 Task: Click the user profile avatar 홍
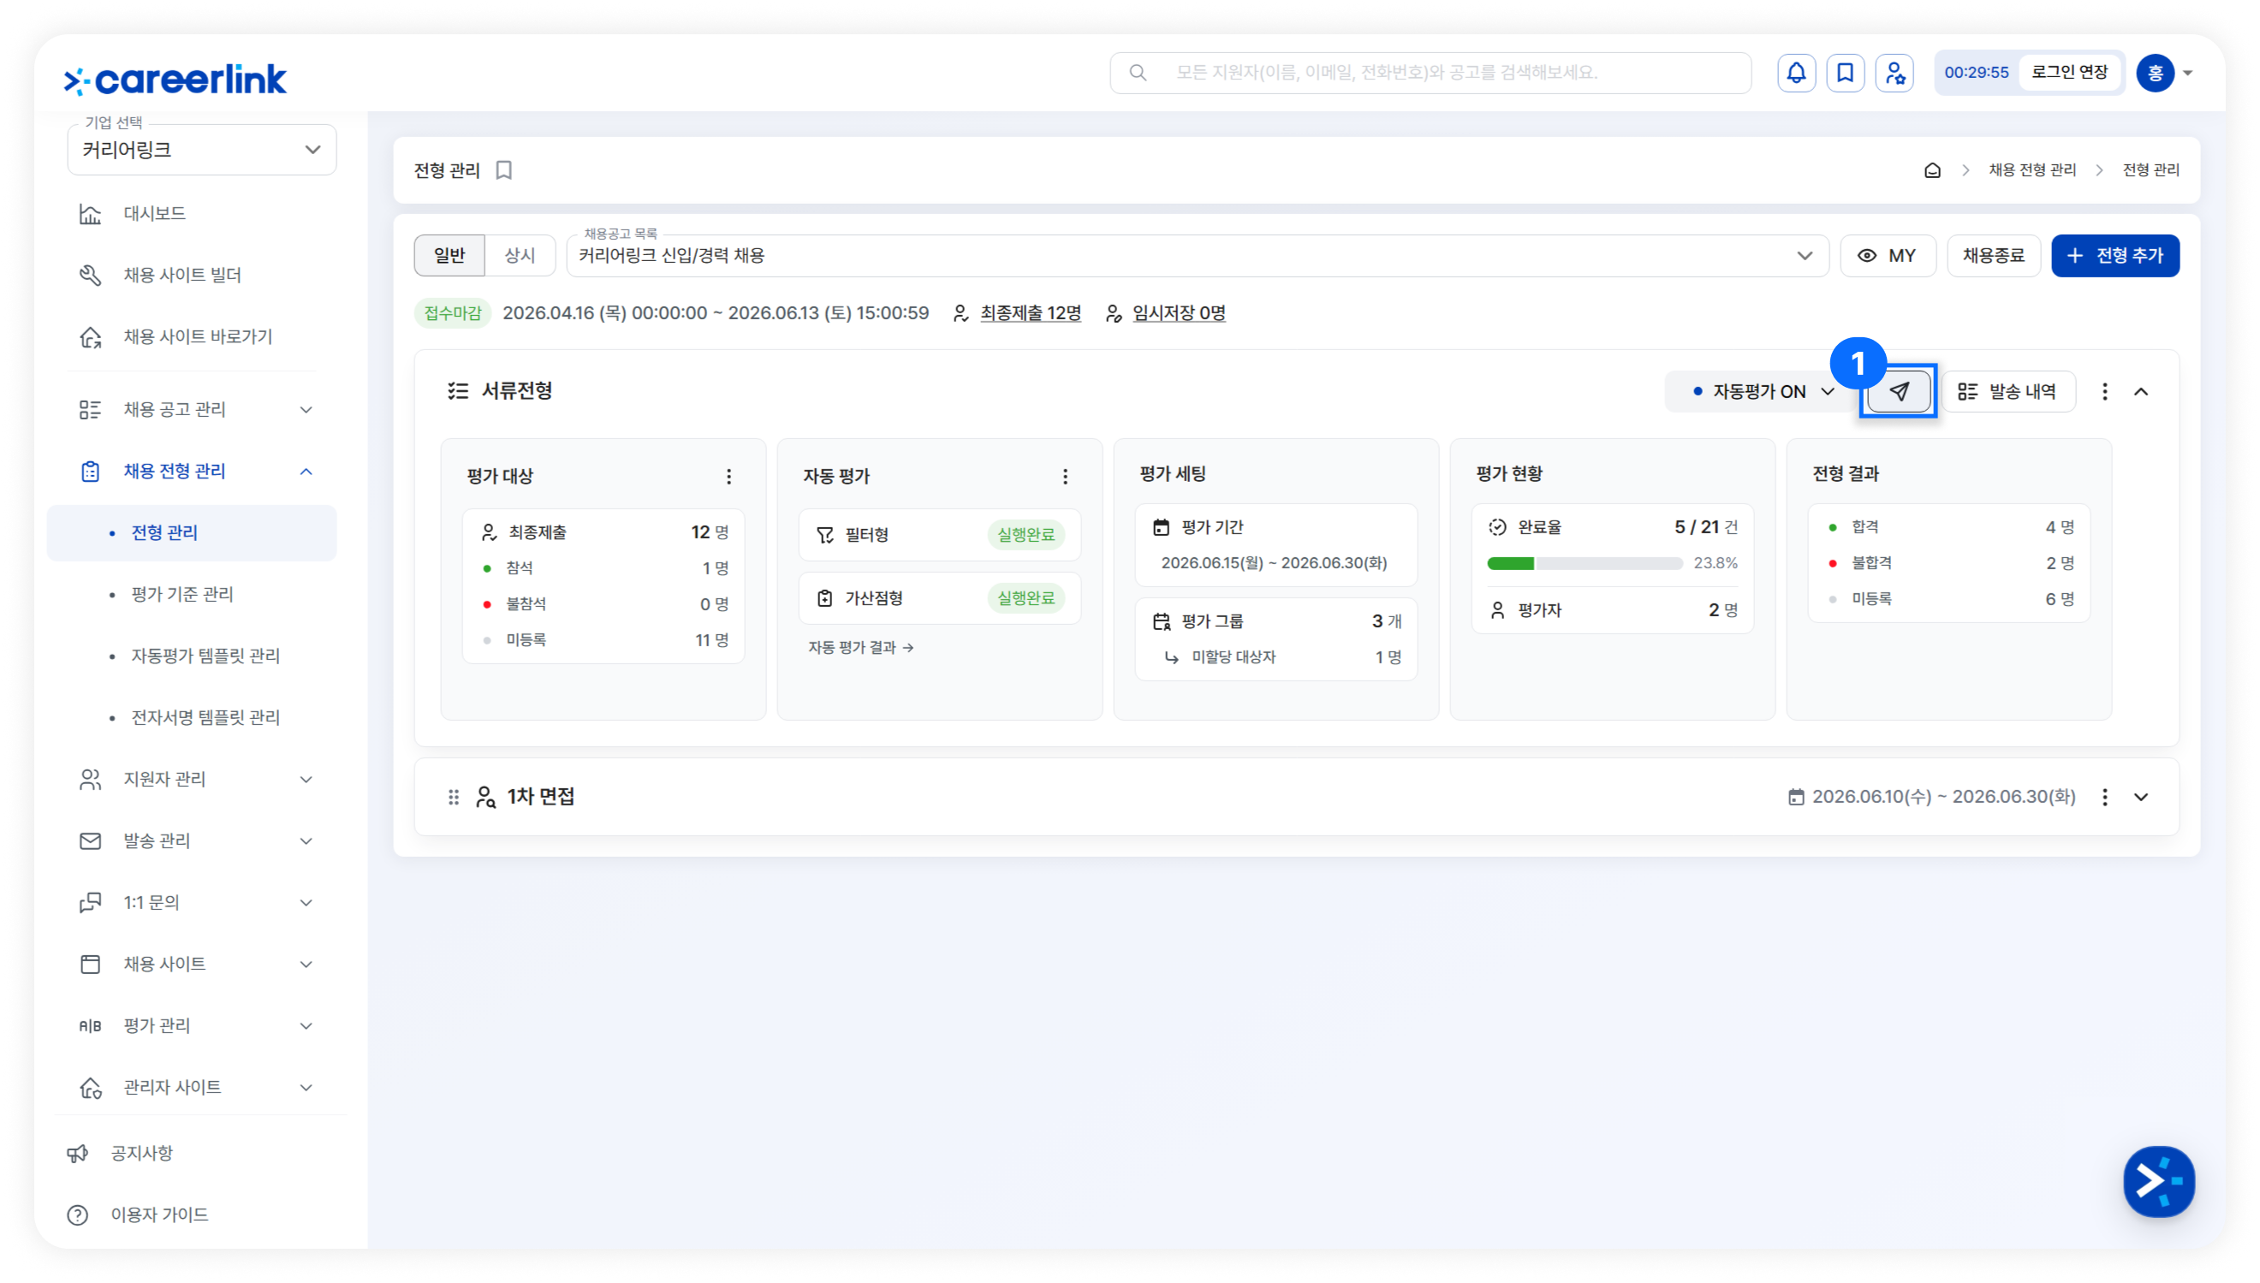pyautogui.click(x=2154, y=73)
